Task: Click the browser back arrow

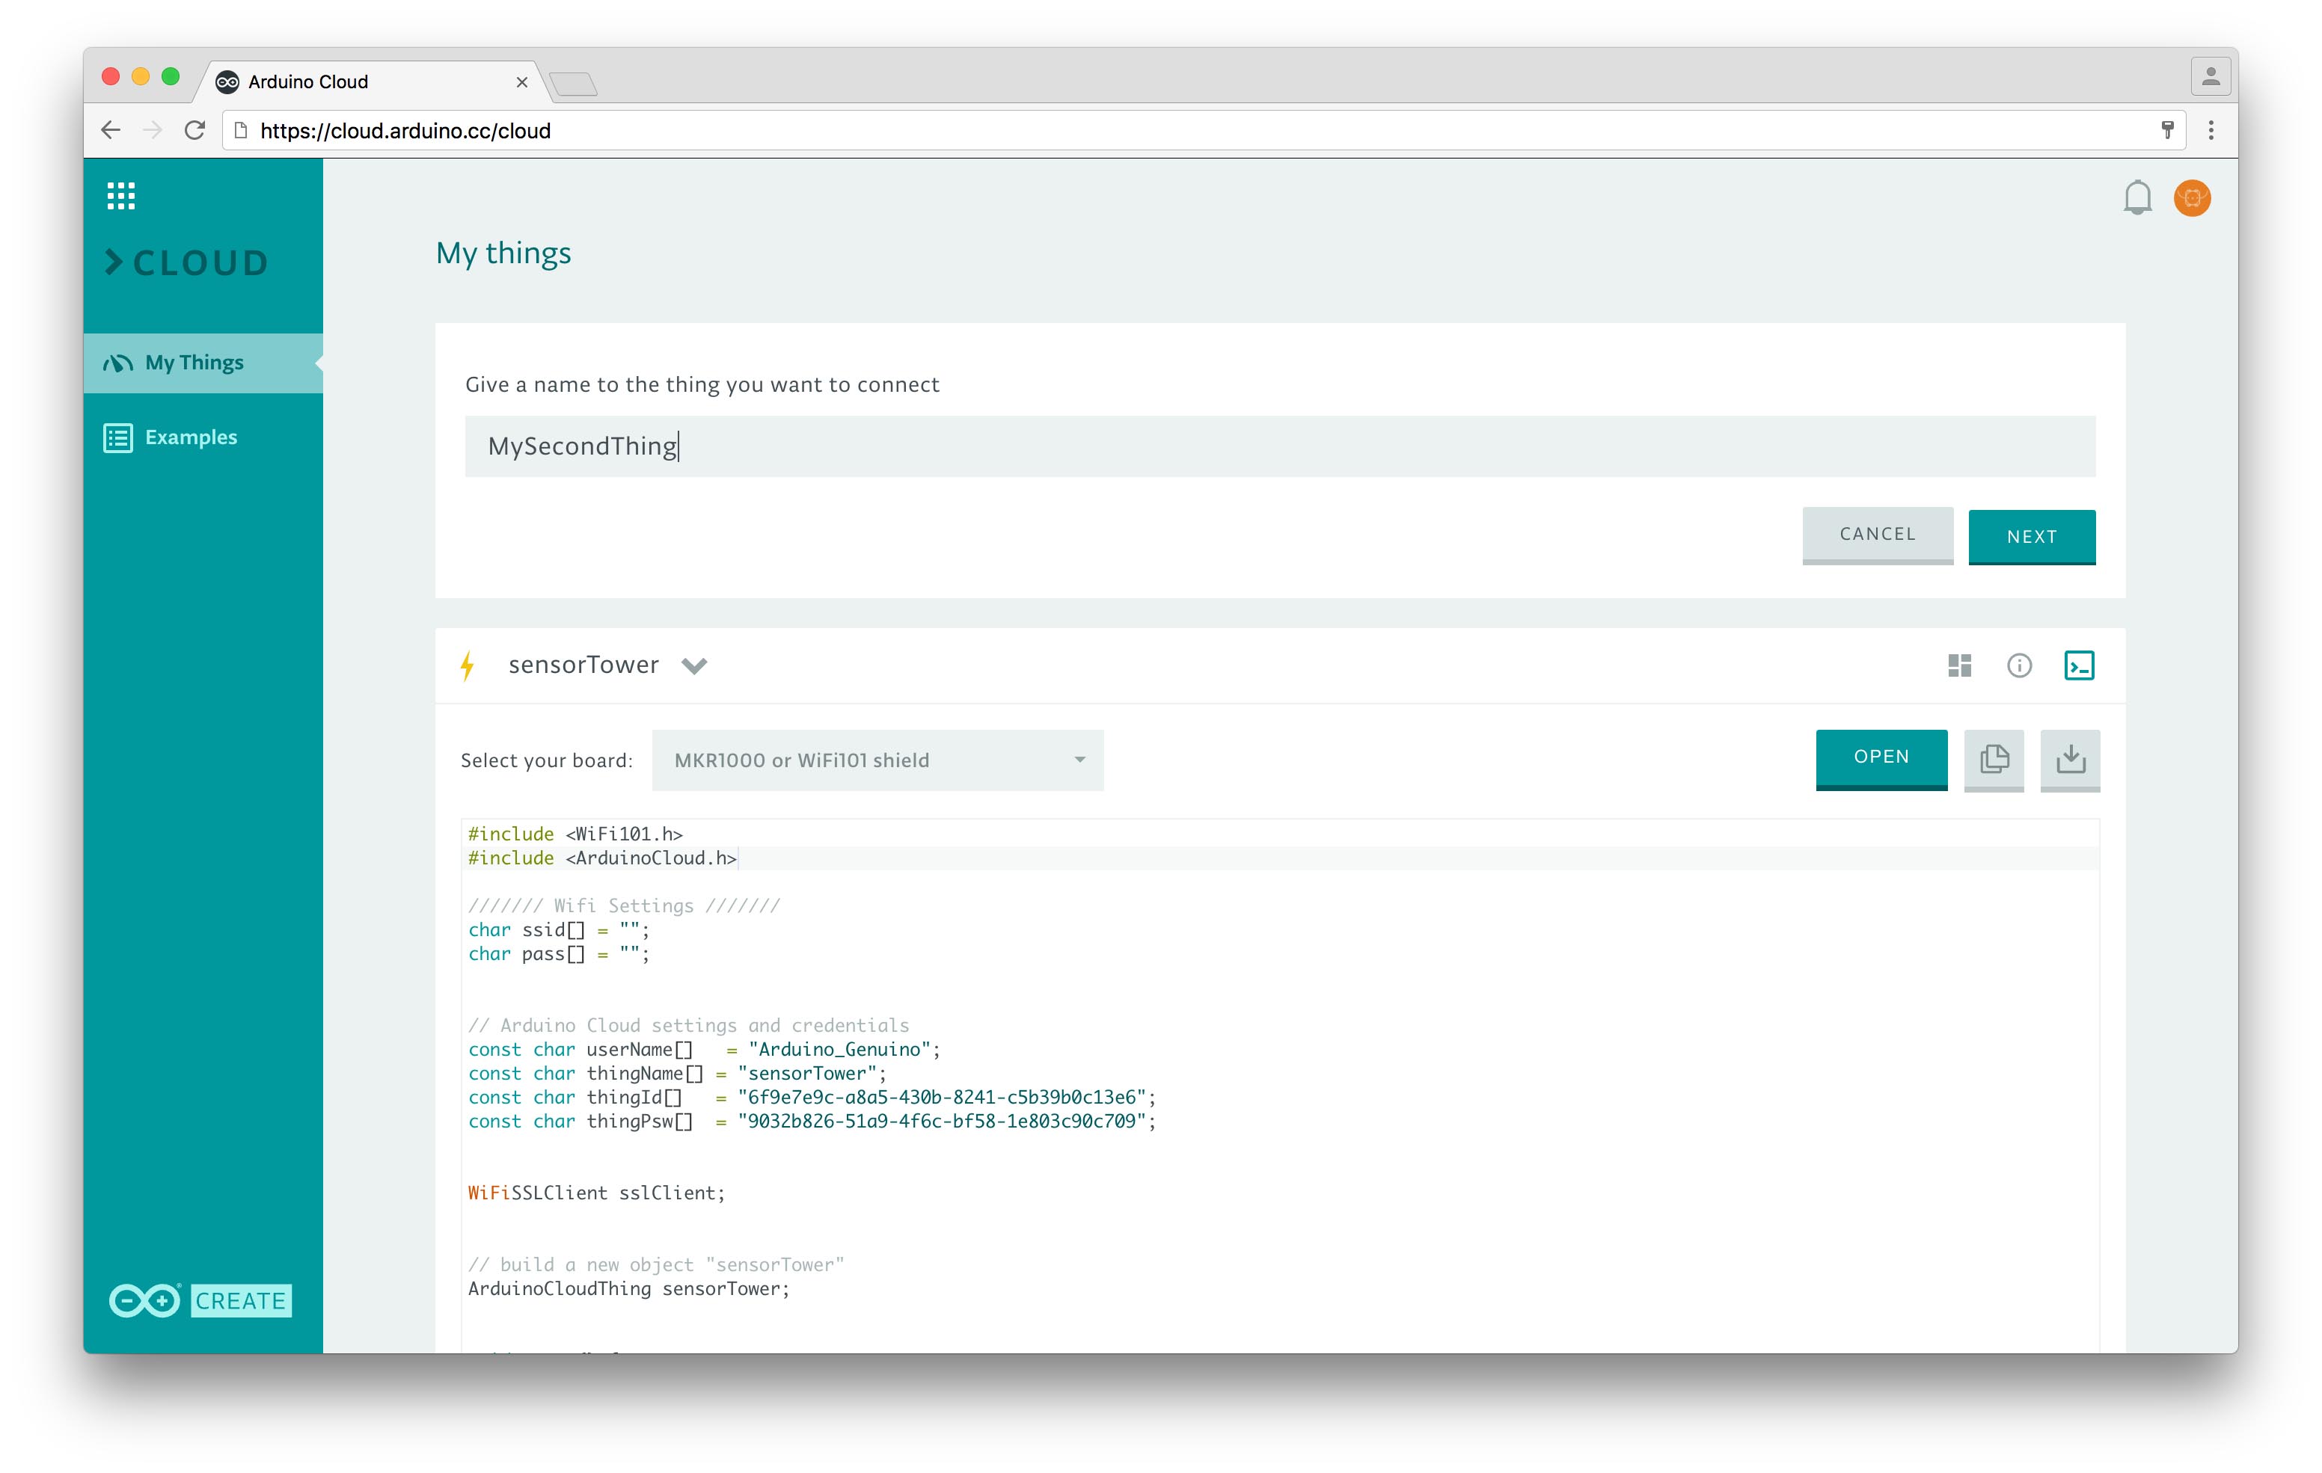Action: [x=111, y=130]
